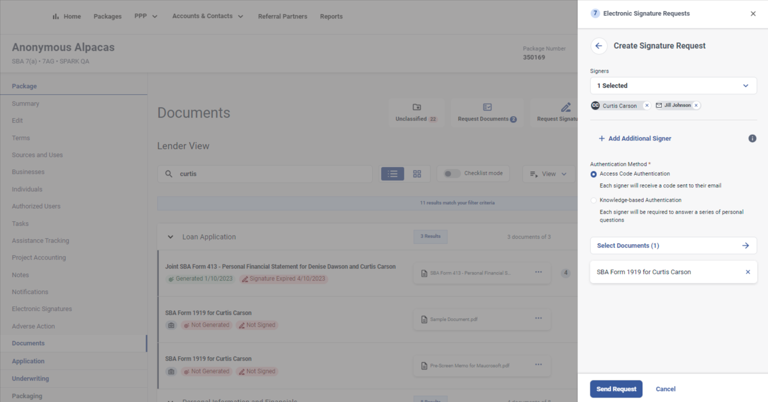Open Sources and Uses in the sidebar
The image size is (768, 402).
pos(37,155)
